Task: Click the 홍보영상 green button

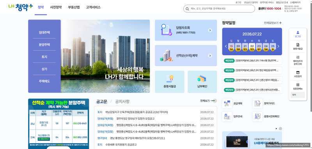Action: tap(44, 139)
